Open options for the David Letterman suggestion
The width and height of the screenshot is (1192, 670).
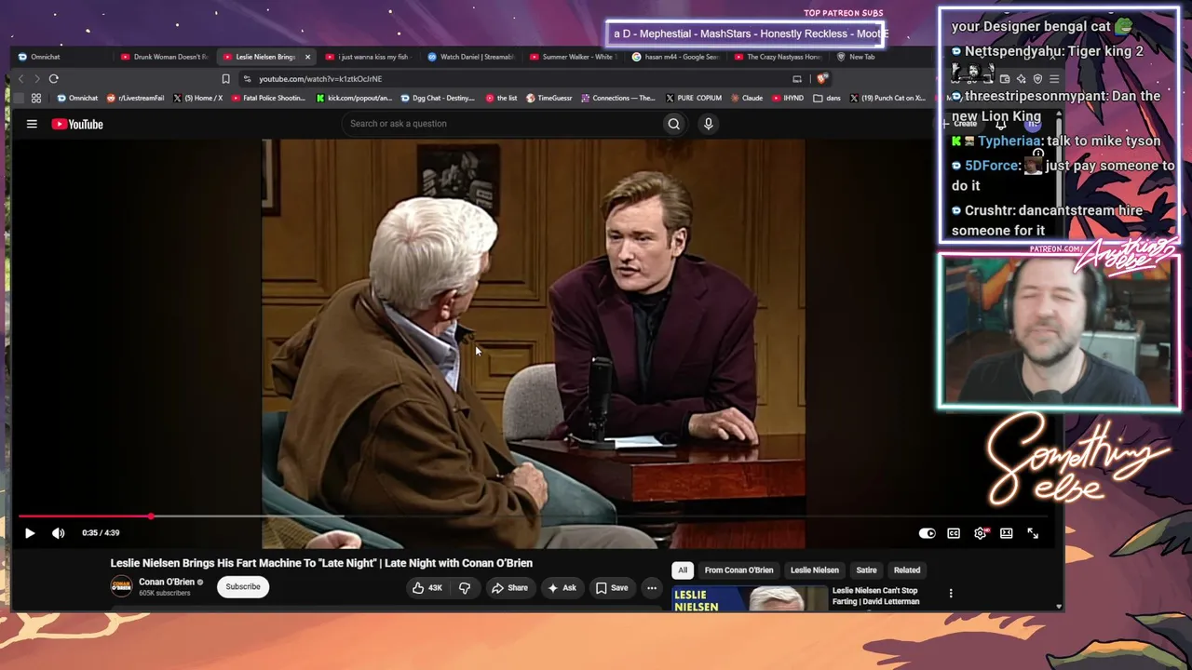point(951,594)
